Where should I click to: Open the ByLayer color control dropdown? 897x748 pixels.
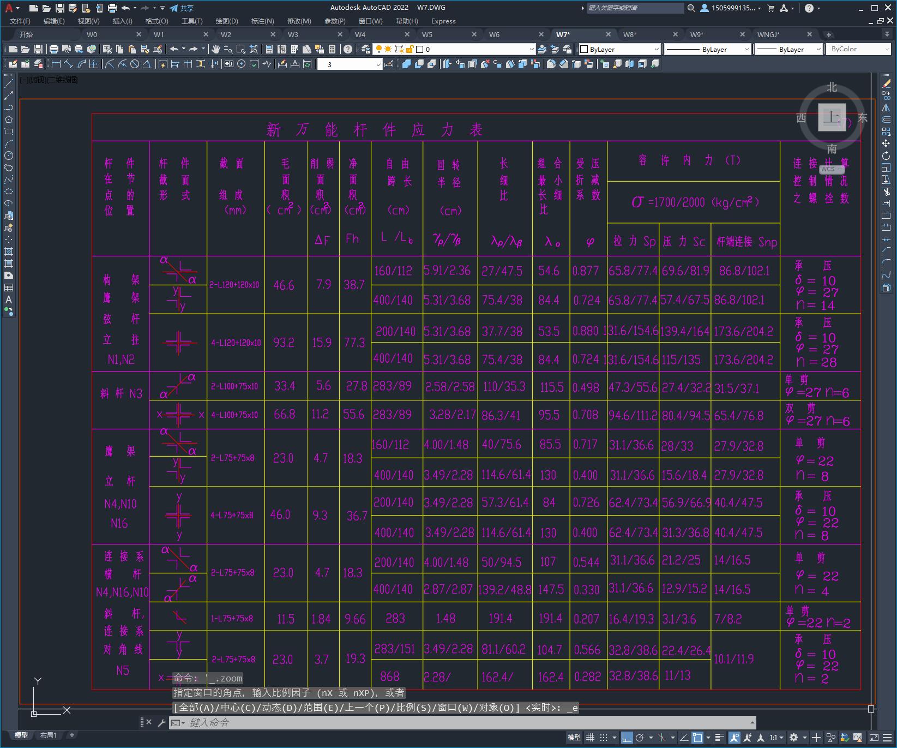coord(619,49)
